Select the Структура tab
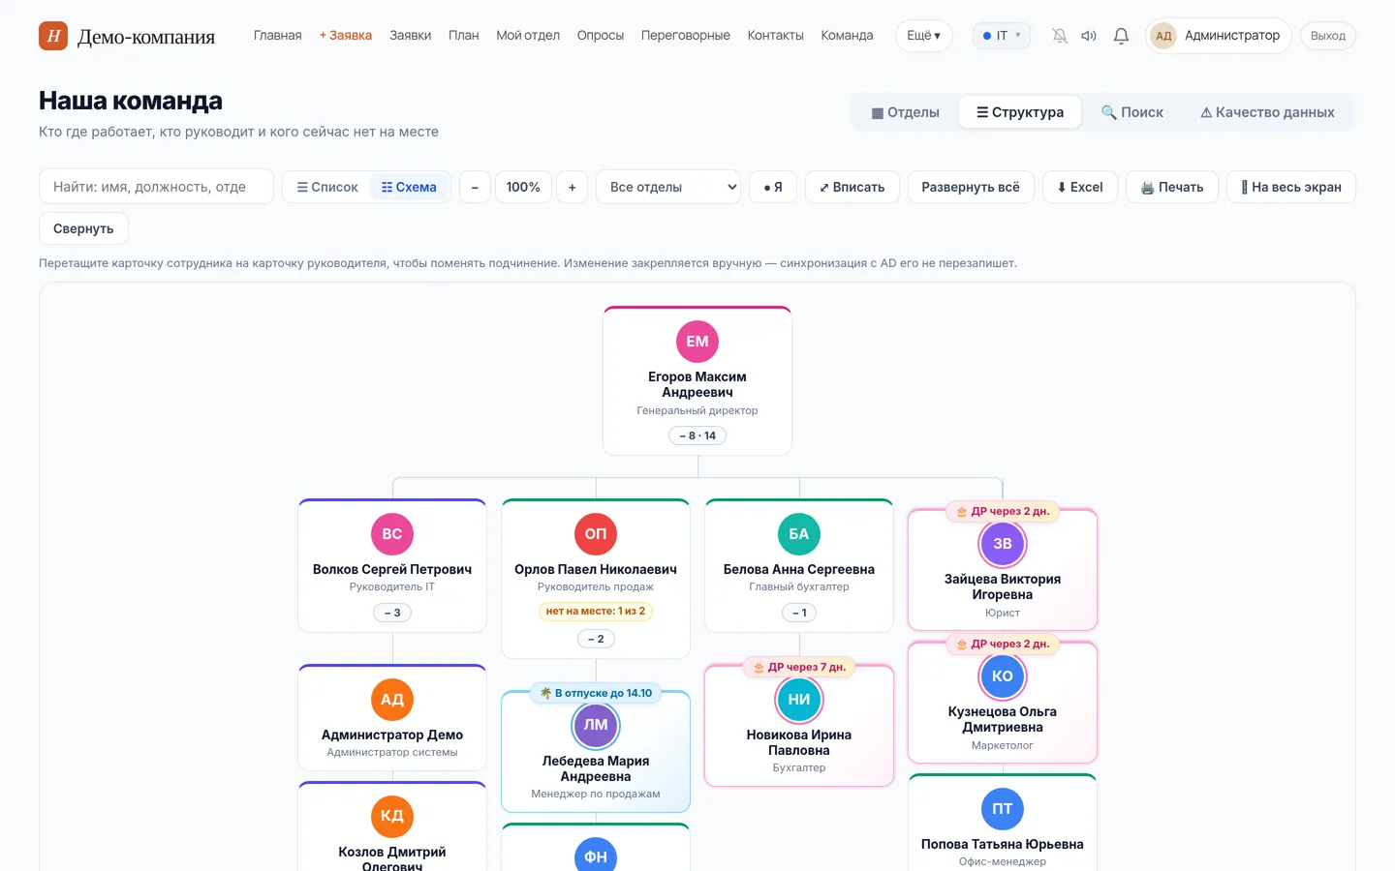 pos(1020,112)
